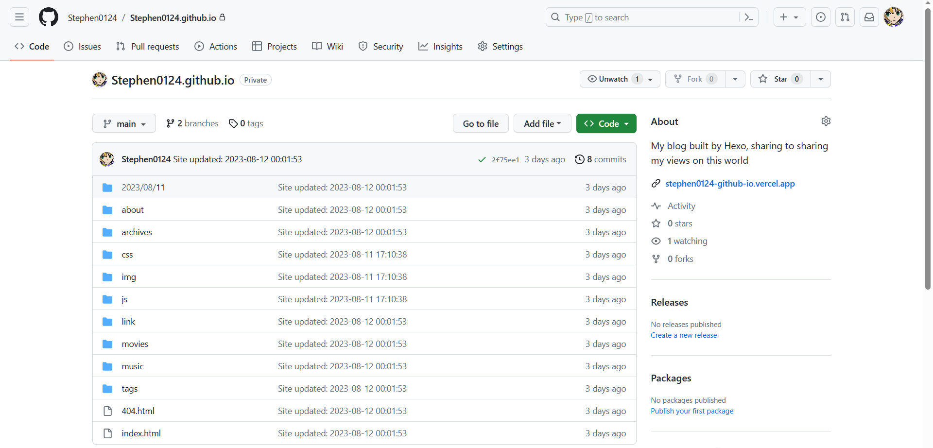Open the Pull requests tab

[148, 47]
